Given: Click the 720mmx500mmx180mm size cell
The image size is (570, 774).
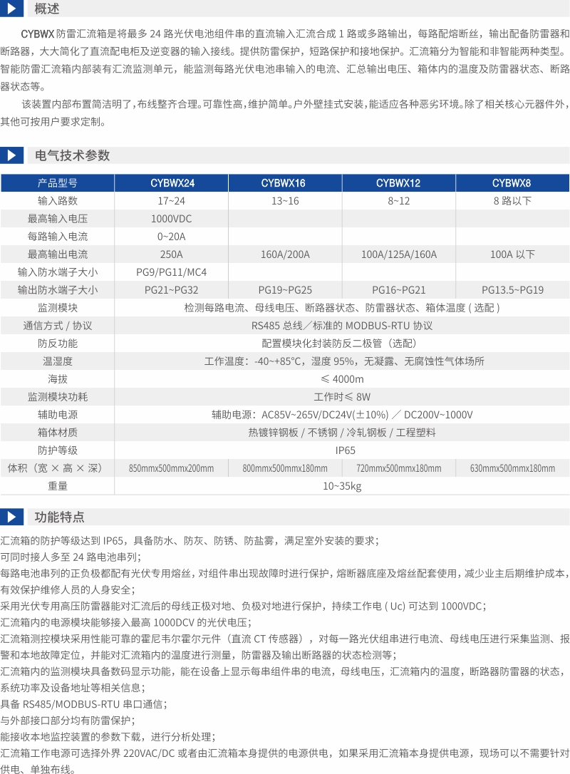Looking at the screenshot, I should (x=399, y=468).
